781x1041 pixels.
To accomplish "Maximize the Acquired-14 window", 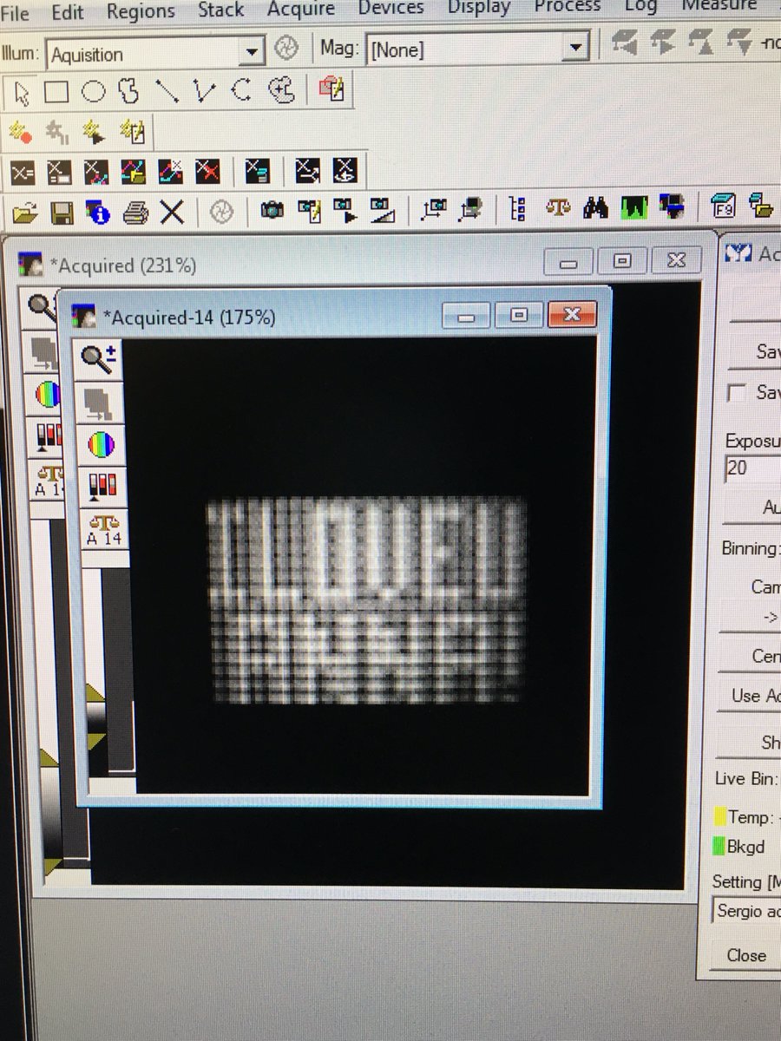I will point(518,316).
